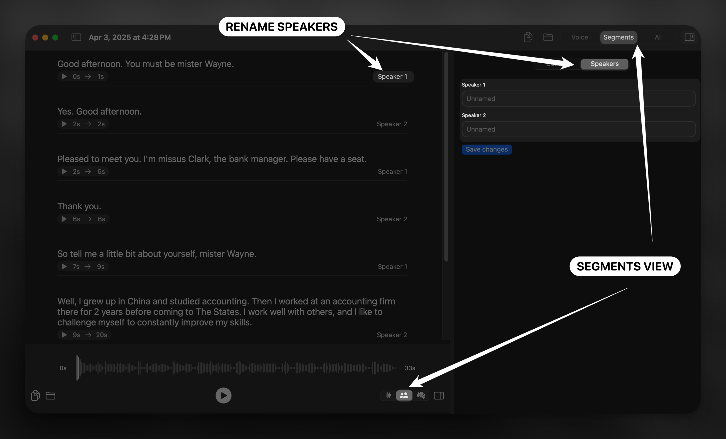Play the "Yes. Good afternoon." segment

coord(64,124)
